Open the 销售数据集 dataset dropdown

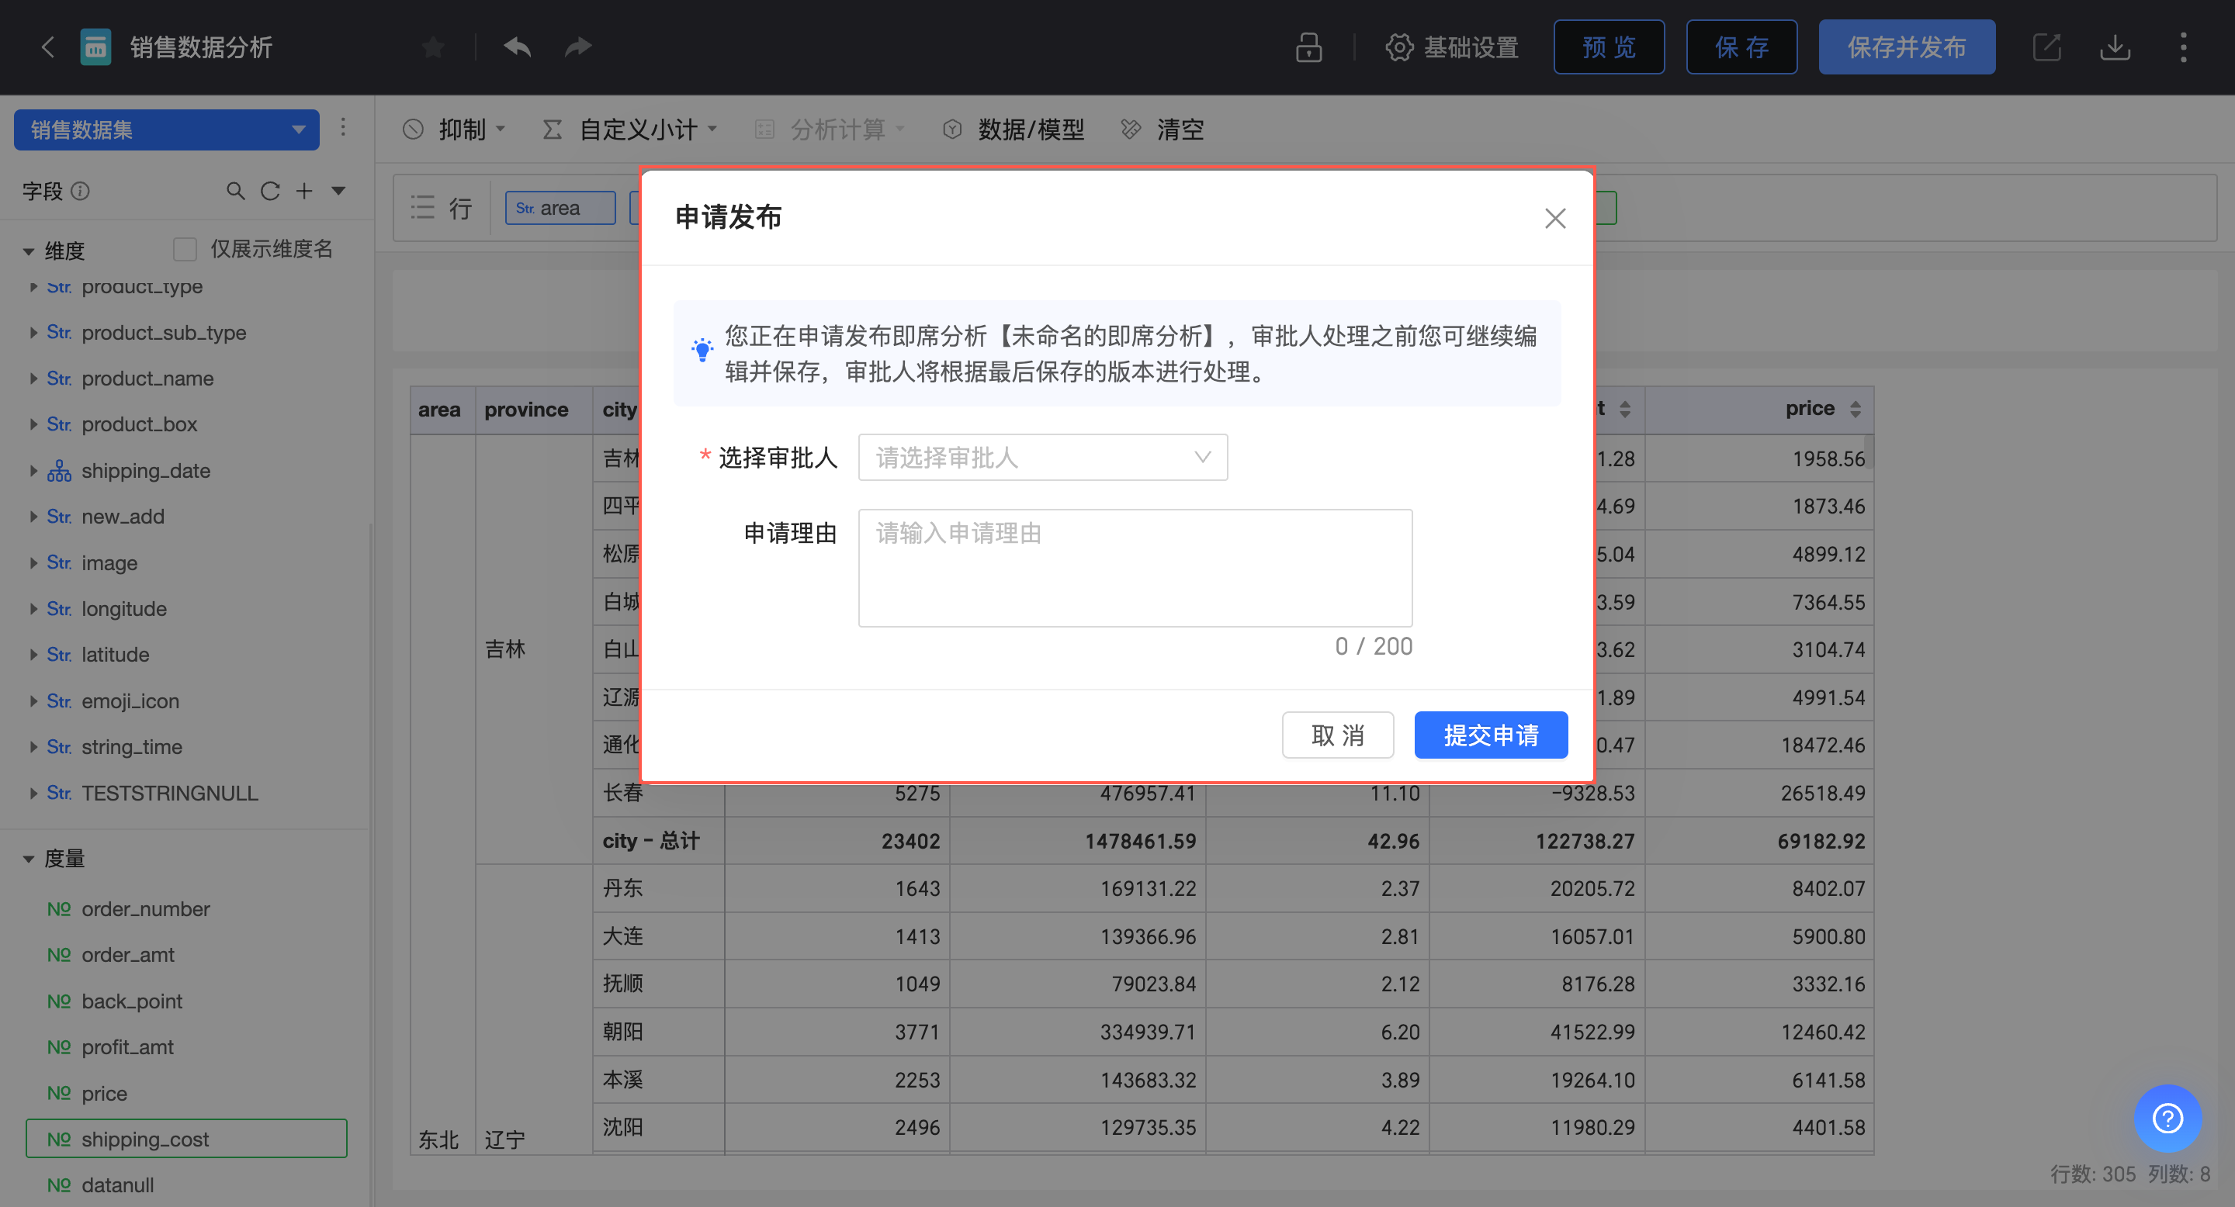pyautogui.click(x=167, y=130)
